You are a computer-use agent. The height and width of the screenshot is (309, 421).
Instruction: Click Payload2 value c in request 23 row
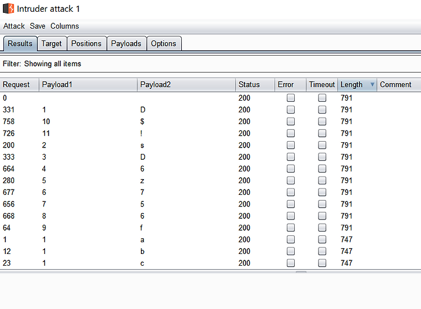[x=142, y=263]
